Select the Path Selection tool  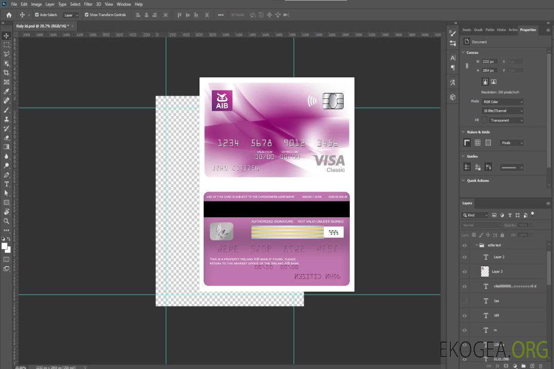click(6, 193)
